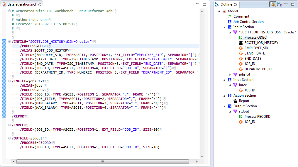Screen dimensions: 298x167
Task: Click the Outline view tab icon
Action: pyautogui.click(x=217, y=4)
